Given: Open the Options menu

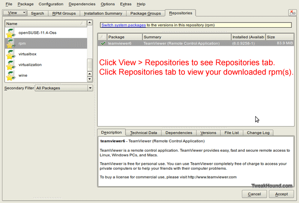Looking at the screenshot, I should [x=108, y=4].
